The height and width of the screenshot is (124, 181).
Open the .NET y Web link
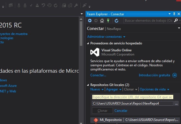[8, 91]
